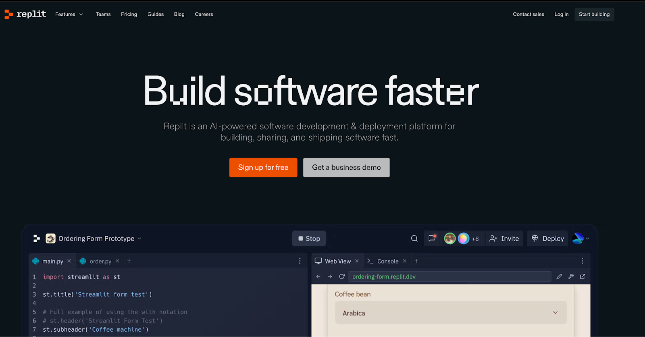The height and width of the screenshot is (337, 645).
Task: Close the Web View tab
Action: click(x=357, y=261)
